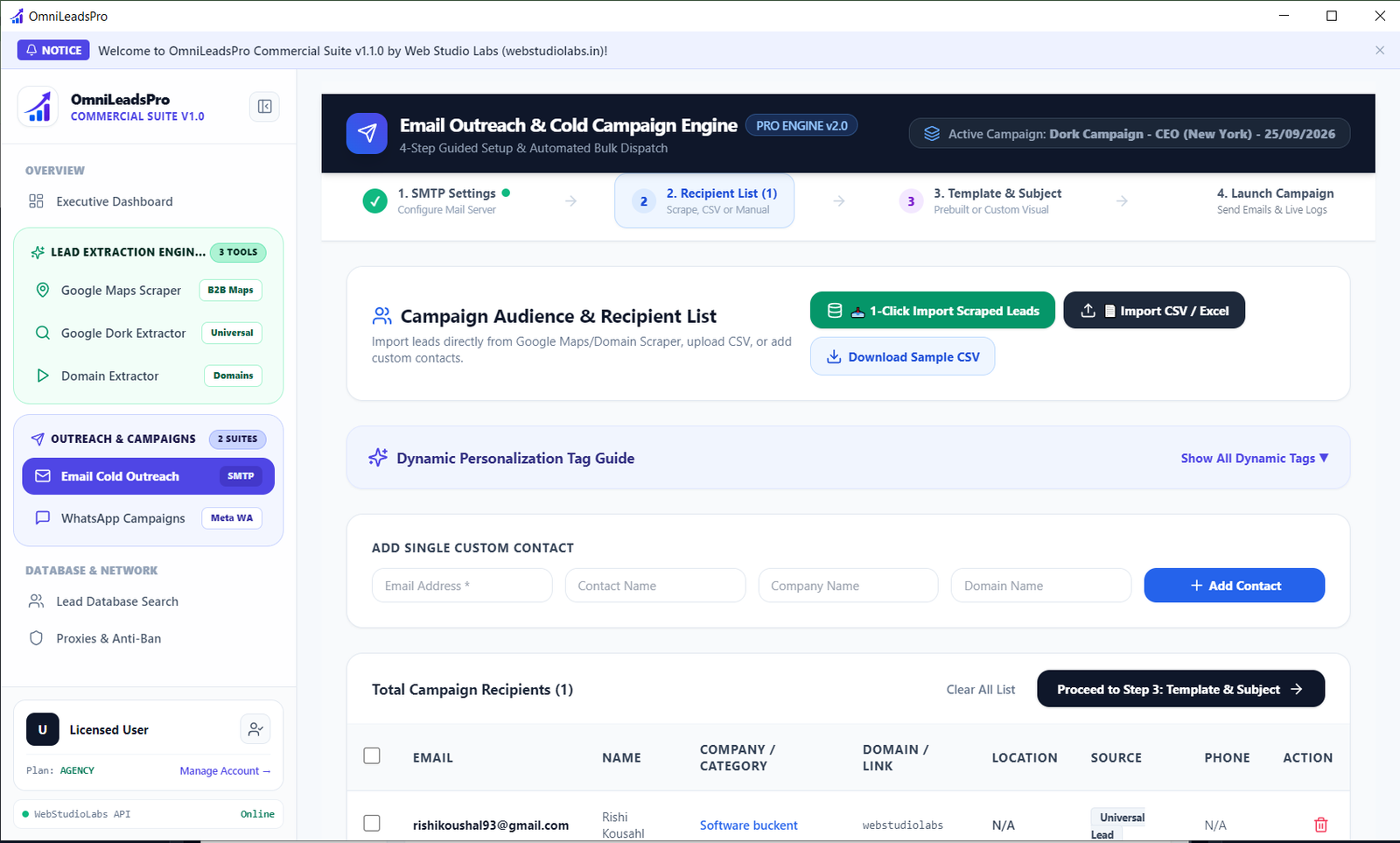Click the Licensed User avatar badge
This screenshot has width=1400, height=843.
tap(43, 729)
